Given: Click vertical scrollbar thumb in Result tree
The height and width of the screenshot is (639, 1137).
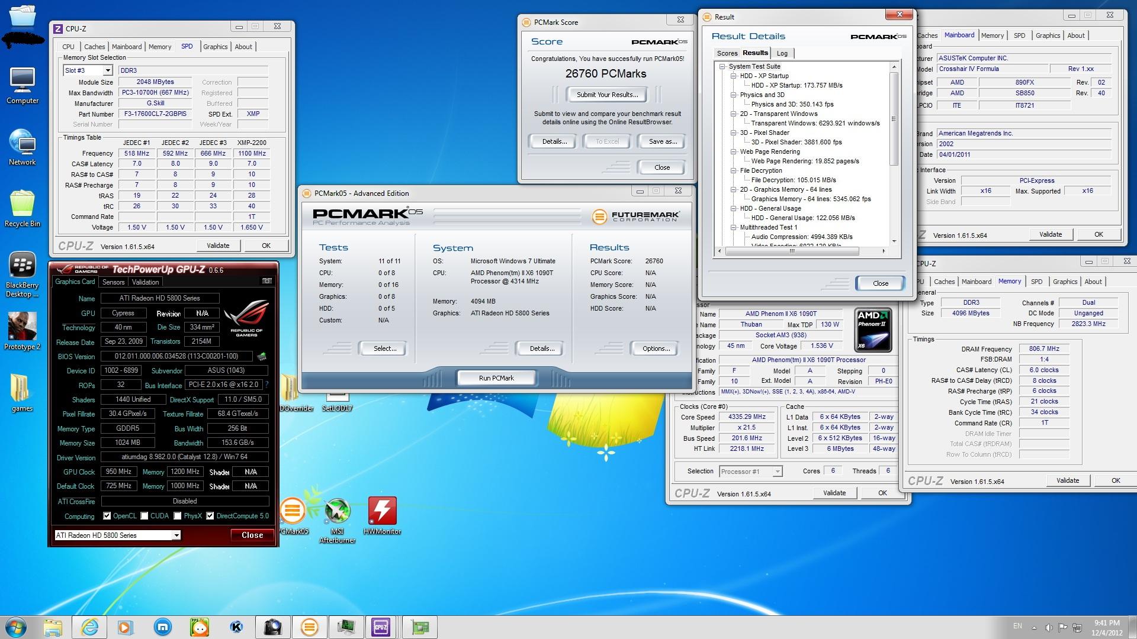Looking at the screenshot, I should pyautogui.click(x=894, y=118).
